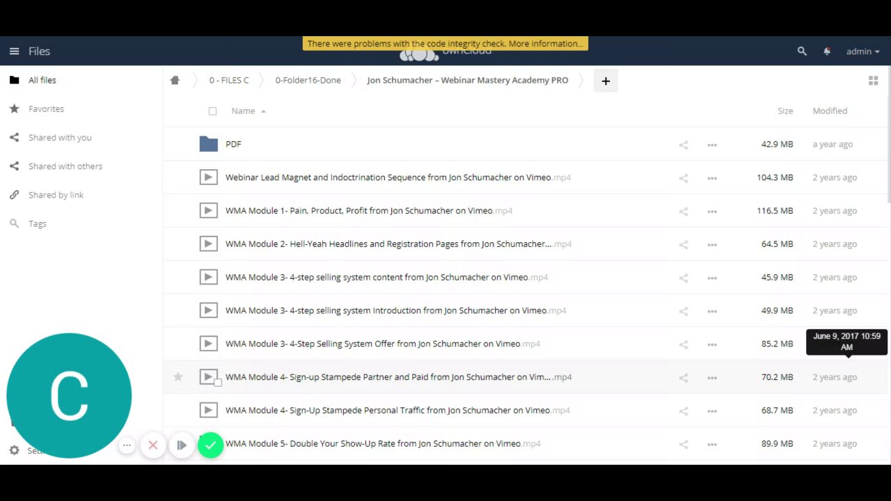
Task: Click the recorder pause/play button
Action: (181, 445)
